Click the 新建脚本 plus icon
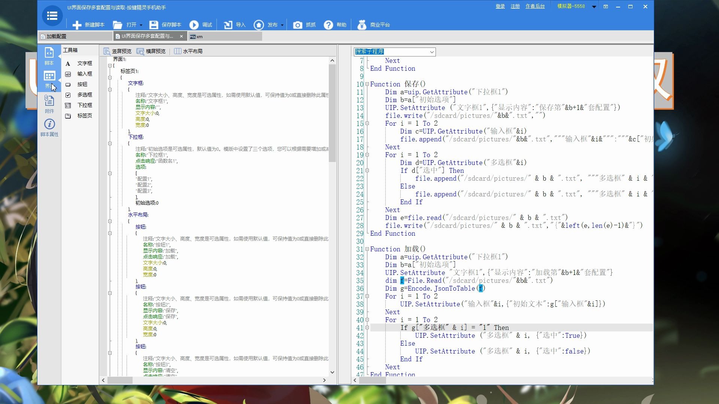Viewport: 719px width, 404px height. pyautogui.click(x=77, y=25)
